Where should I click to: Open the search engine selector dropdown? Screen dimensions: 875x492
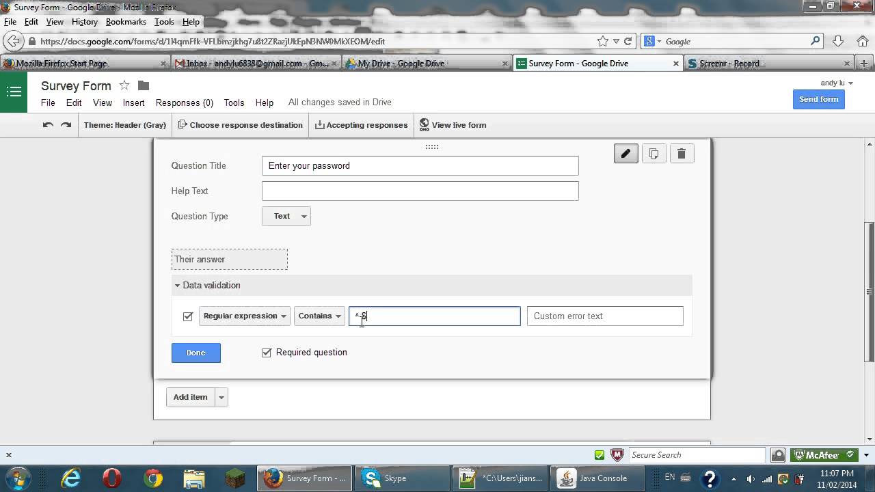pos(653,41)
